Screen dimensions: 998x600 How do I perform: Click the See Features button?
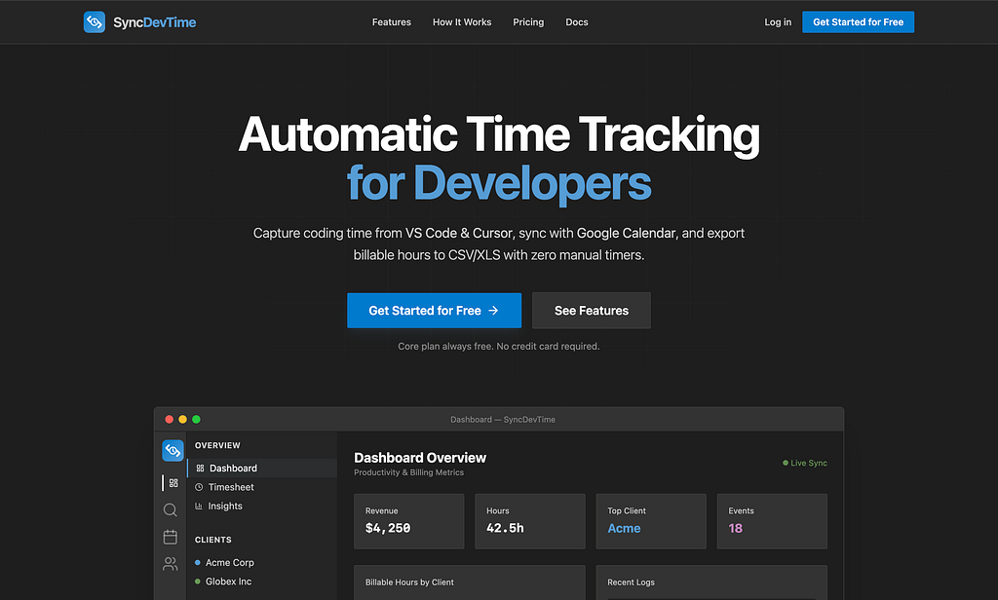click(592, 311)
